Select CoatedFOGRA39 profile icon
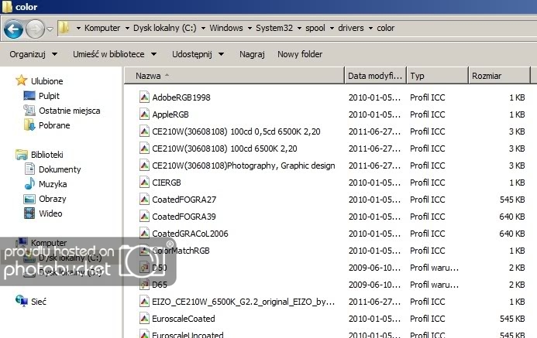This screenshot has height=338, width=537. tap(144, 217)
